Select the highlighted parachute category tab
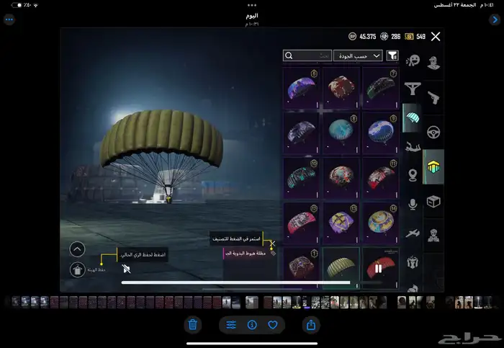The image size is (504, 348). [x=412, y=117]
